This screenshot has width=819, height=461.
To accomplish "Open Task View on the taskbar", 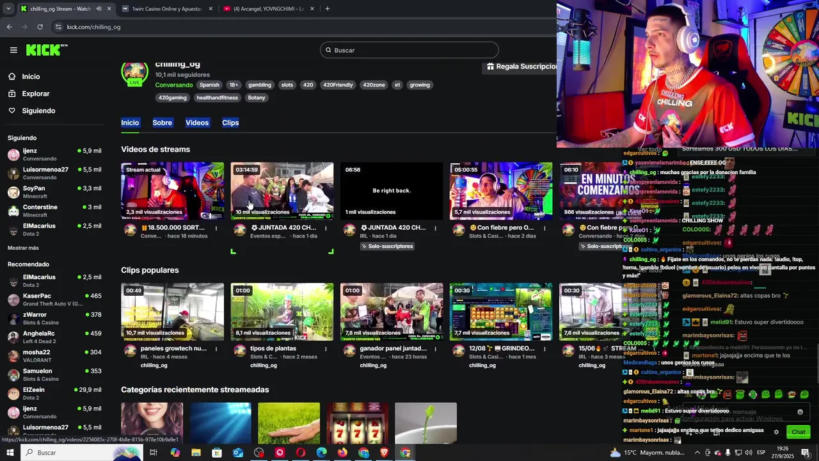I will (x=154, y=453).
